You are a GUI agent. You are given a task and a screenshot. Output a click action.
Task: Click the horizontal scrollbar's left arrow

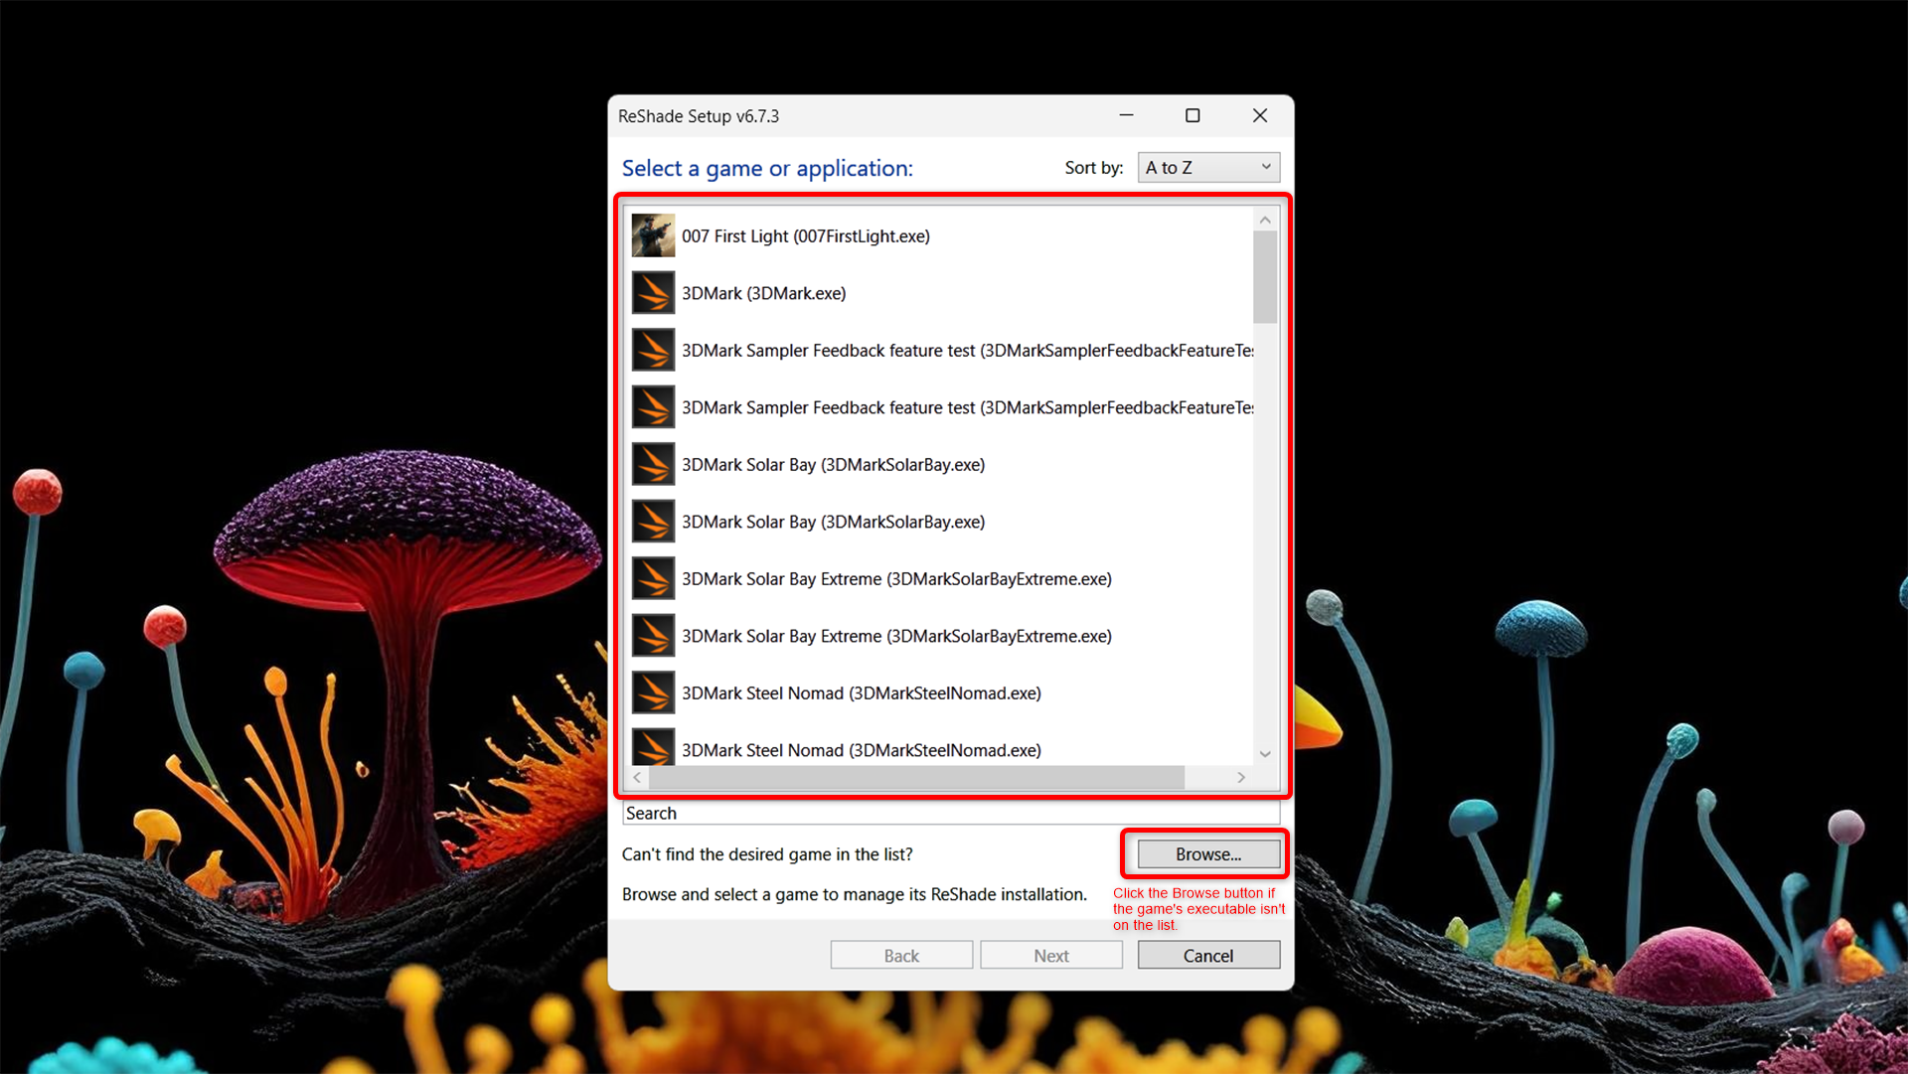[637, 777]
